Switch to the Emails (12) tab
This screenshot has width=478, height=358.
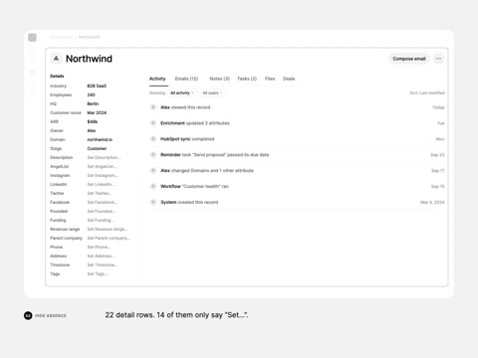point(186,79)
